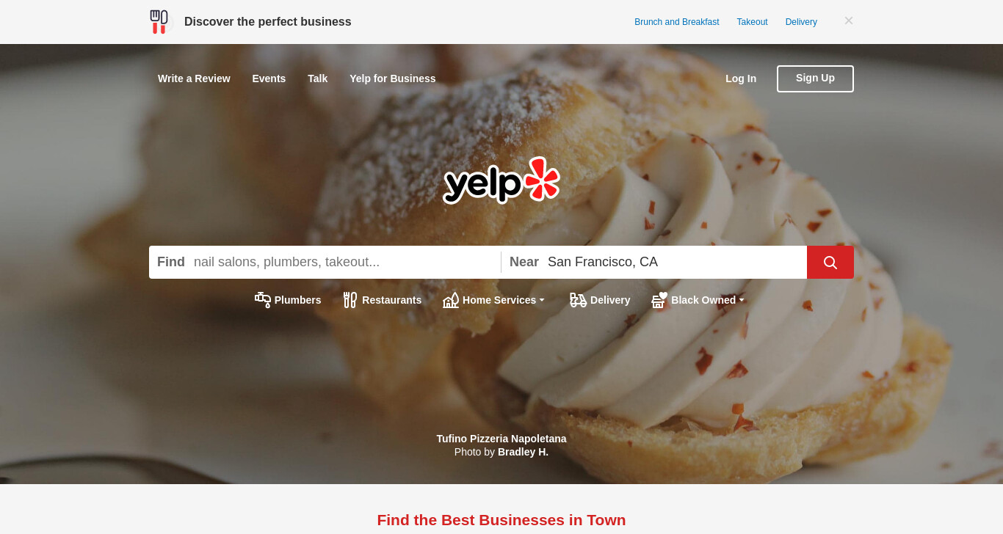Click the Log In link

click(741, 78)
